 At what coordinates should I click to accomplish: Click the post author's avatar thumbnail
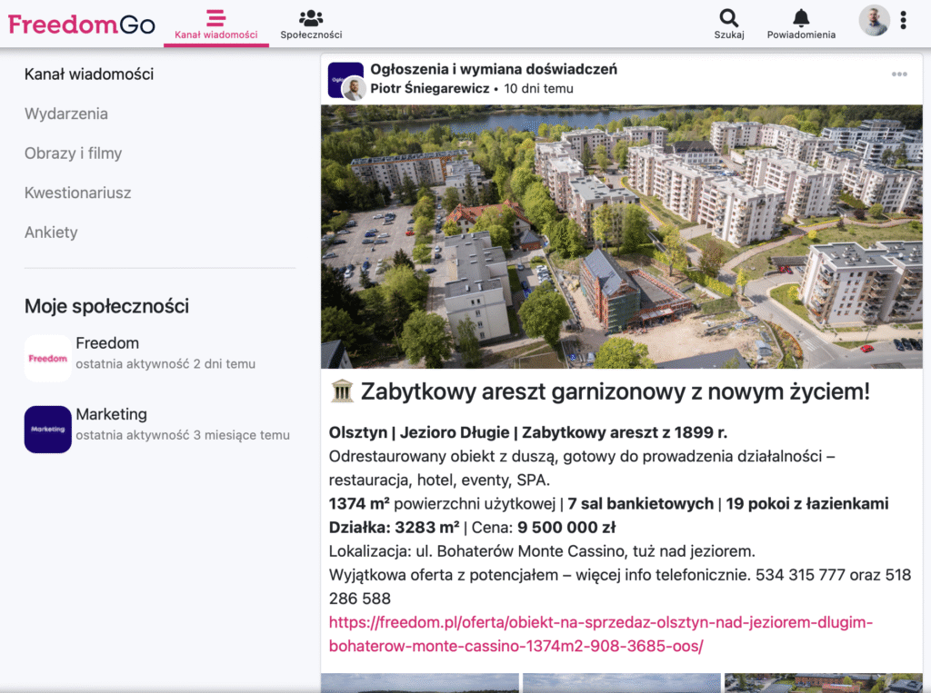tap(355, 88)
